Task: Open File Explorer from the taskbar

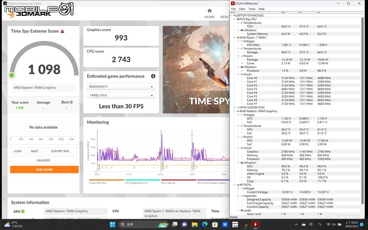Action: [x=195, y=224]
